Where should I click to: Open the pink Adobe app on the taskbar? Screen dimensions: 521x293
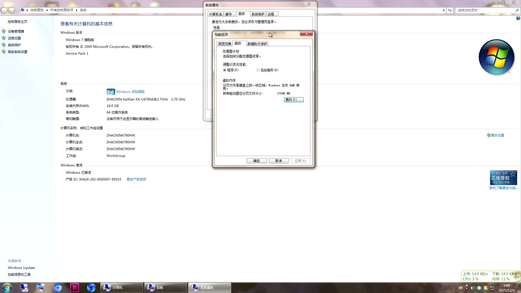point(75,288)
